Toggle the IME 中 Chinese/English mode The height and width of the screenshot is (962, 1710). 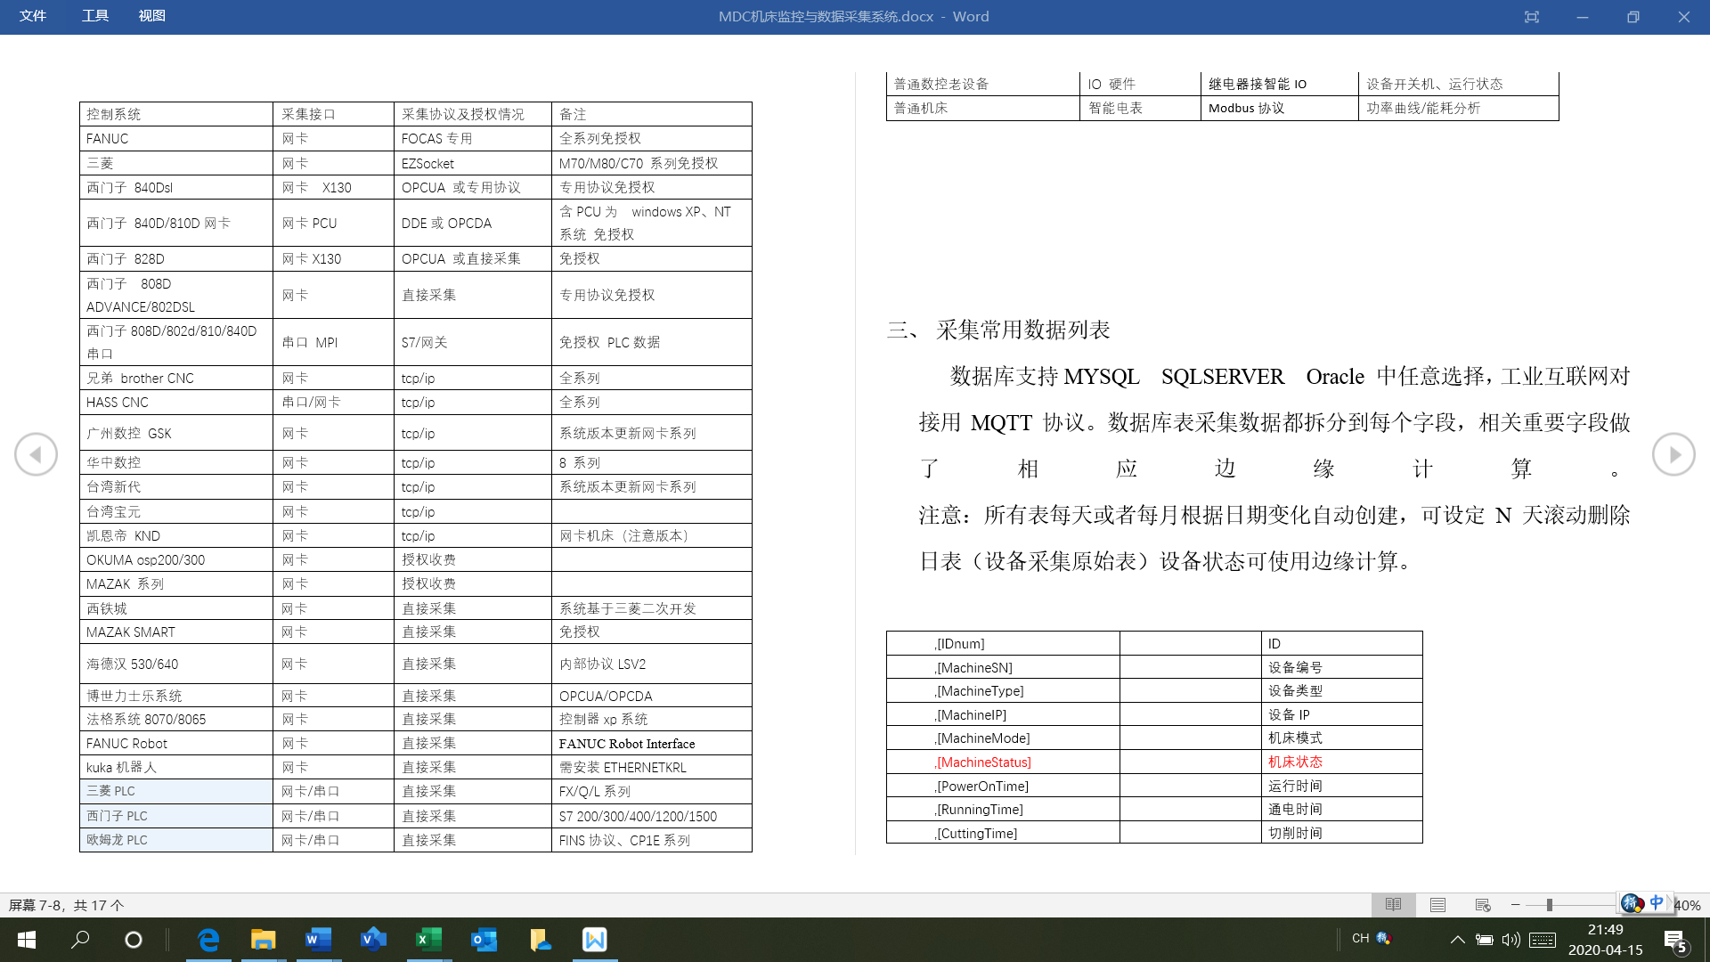click(1656, 902)
